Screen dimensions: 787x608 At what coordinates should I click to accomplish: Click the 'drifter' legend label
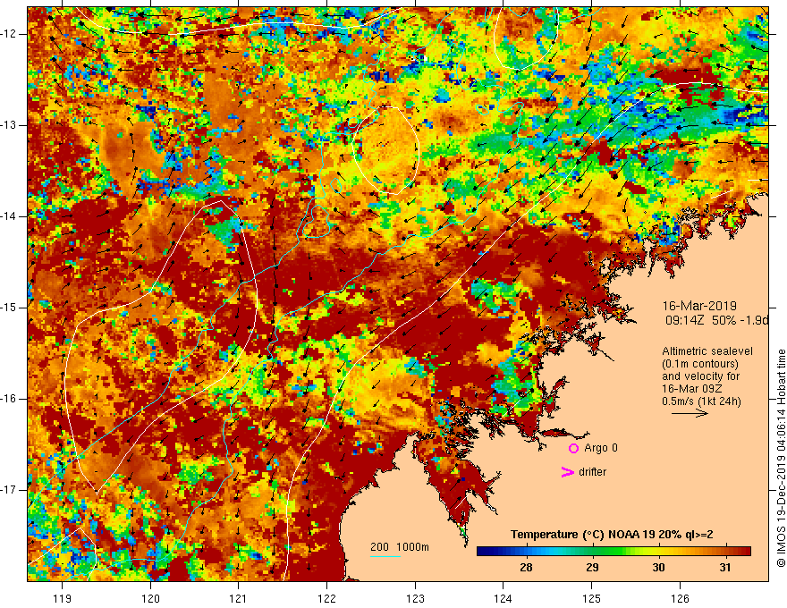(x=592, y=472)
